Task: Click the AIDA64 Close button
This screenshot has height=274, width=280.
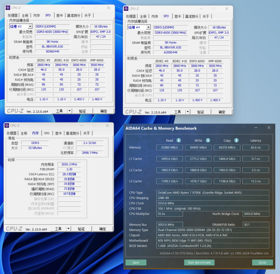Action: point(262,262)
